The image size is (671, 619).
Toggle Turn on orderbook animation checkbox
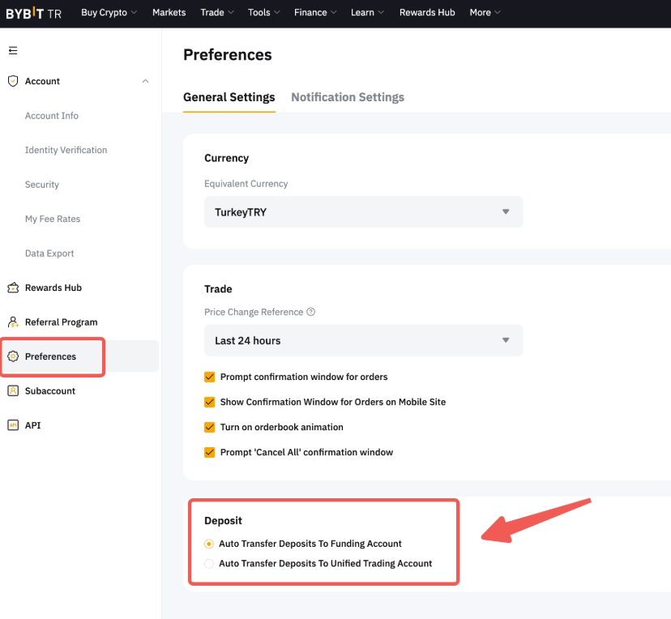pyautogui.click(x=210, y=427)
